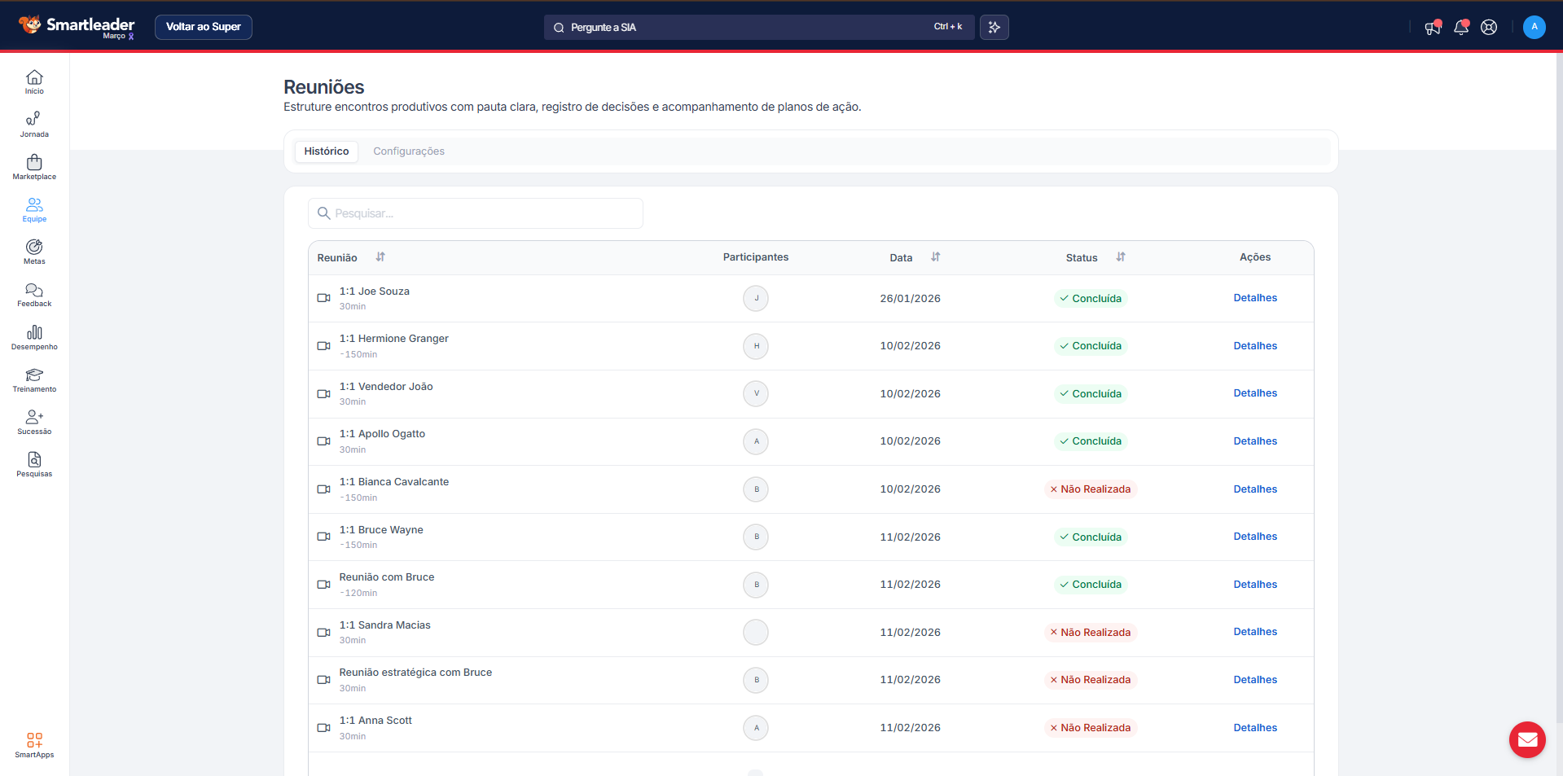Sort table by Status column
Screen dimensions: 1563x776
1121,257
